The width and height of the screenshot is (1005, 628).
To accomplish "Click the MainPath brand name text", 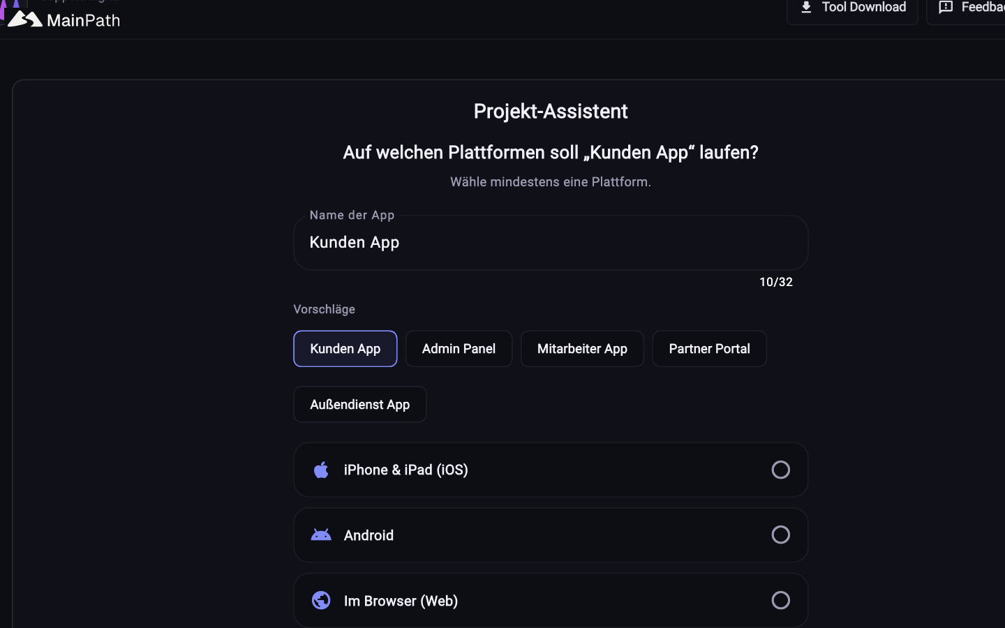I will coord(83,20).
